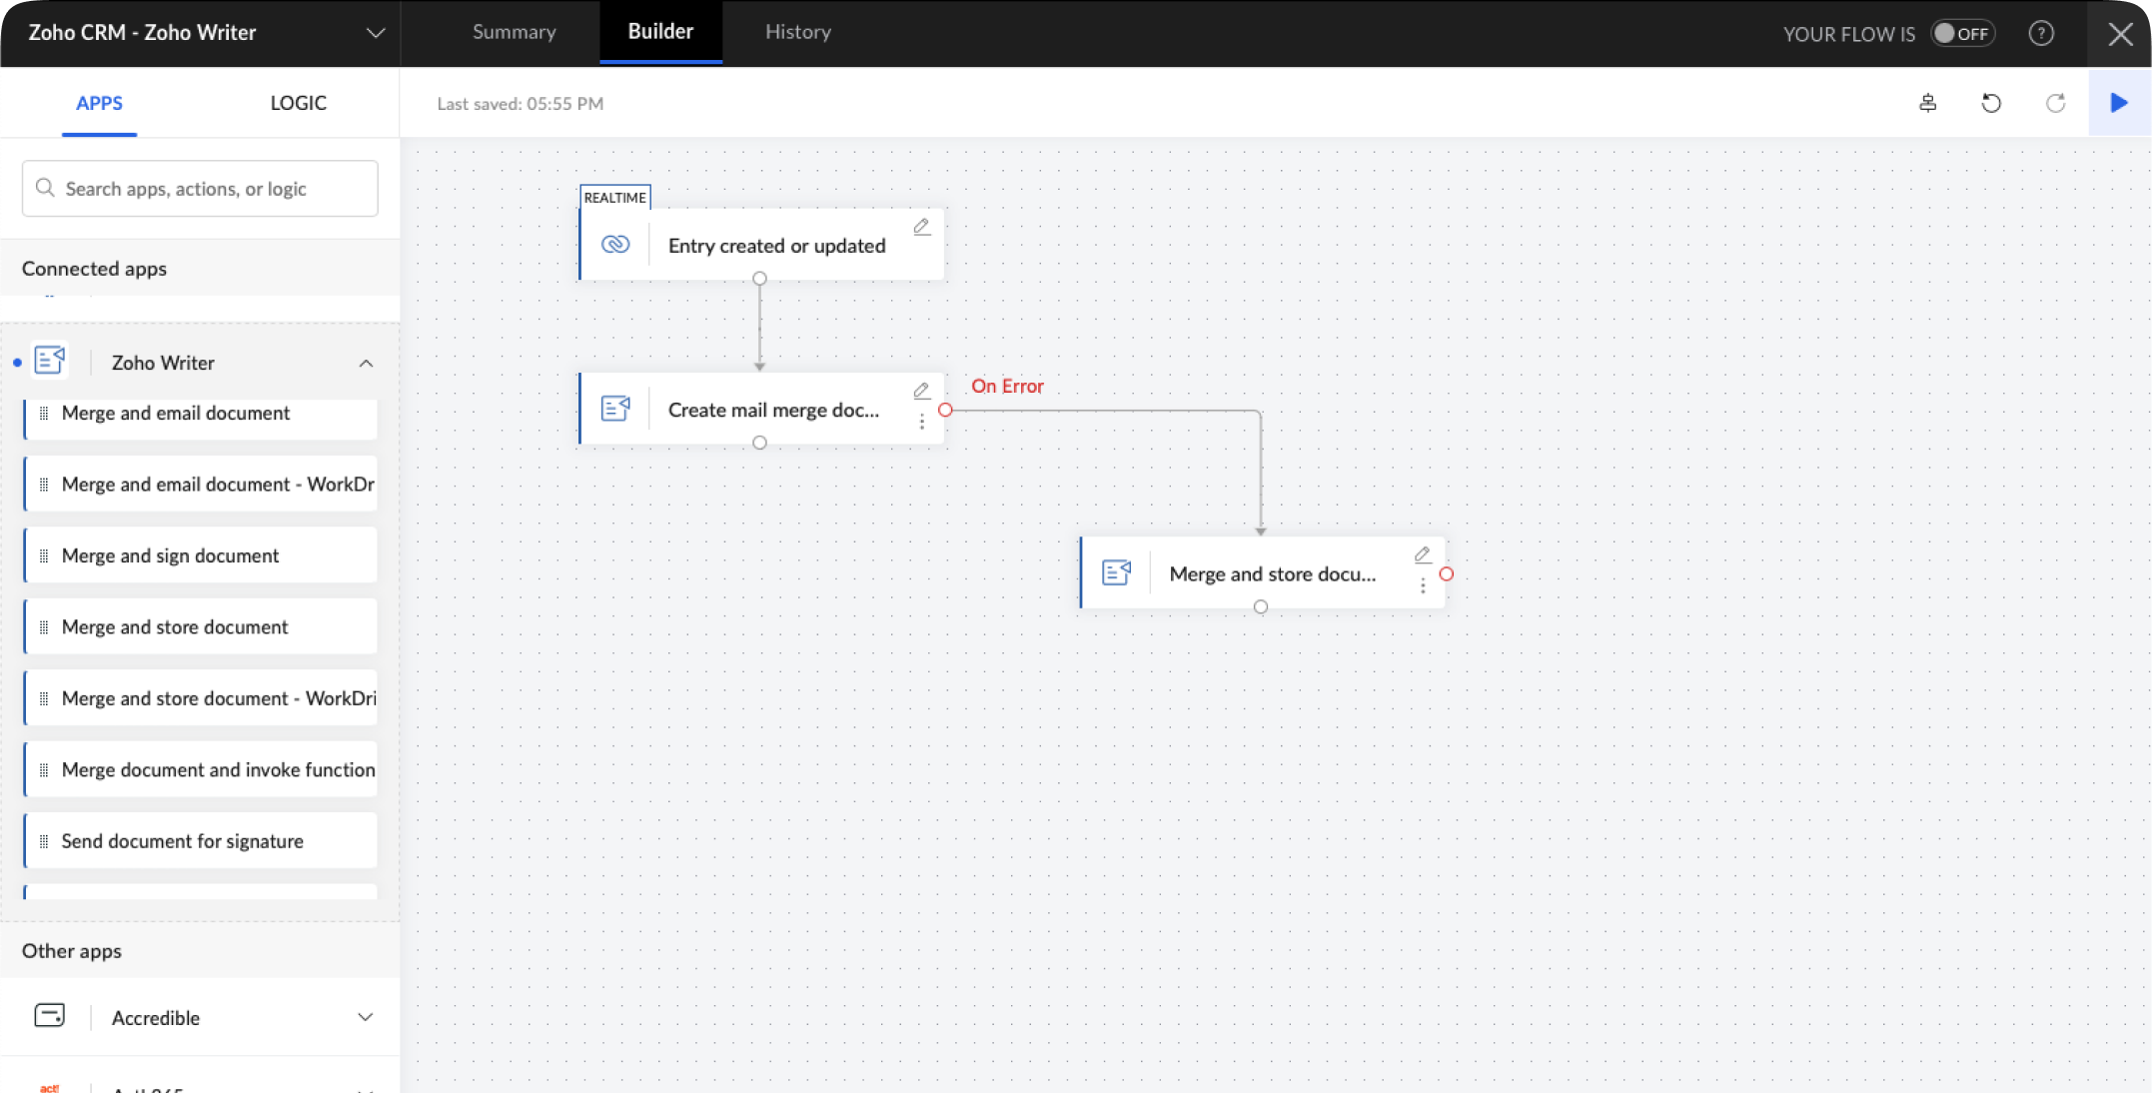This screenshot has height=1093, width=2152.
Task: Switch to the History tab
Action: coord(797,32)
